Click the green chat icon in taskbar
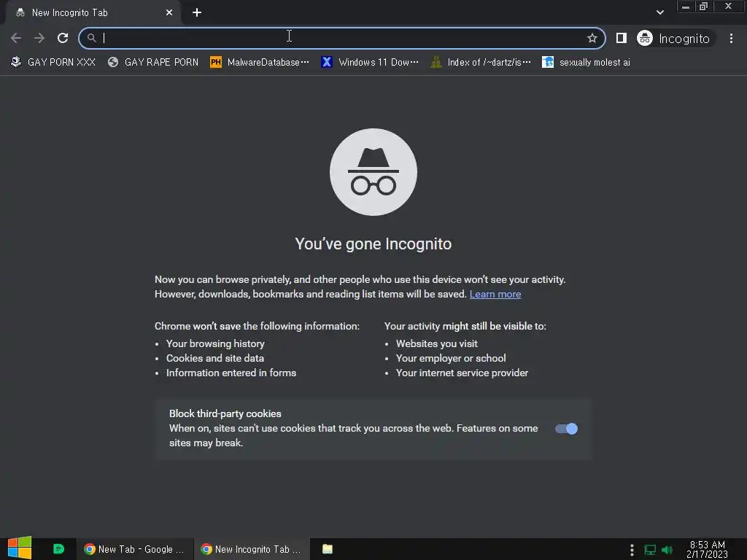This screenshot has width=747, height=560. (58, 549)
